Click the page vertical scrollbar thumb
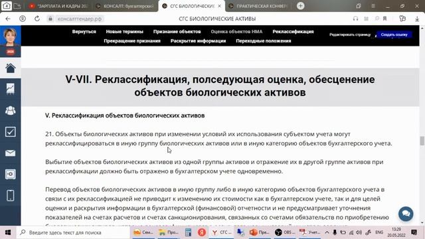 pos(422,141)
